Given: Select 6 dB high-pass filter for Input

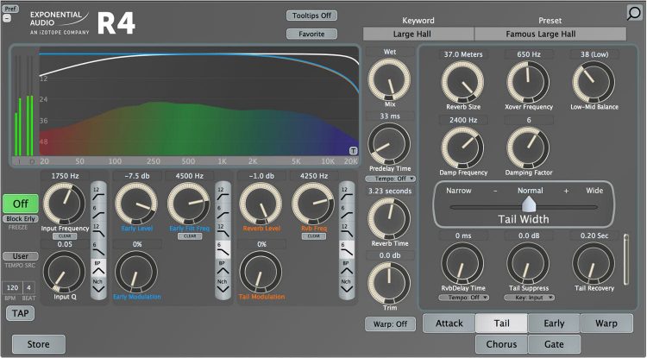Looking at the screenshot, I should click(98, 212).
